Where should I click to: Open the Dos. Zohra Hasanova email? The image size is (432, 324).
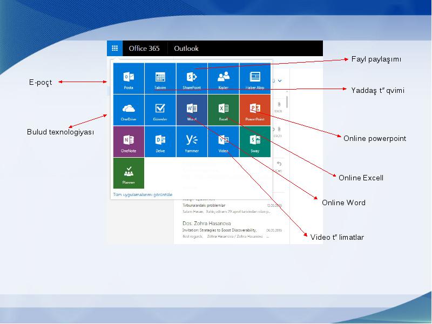[232, 230]
